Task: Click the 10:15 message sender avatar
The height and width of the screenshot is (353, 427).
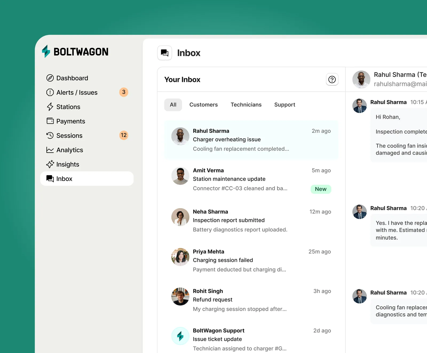Action: click(x=359, y=106)
